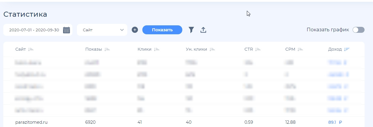The width and height of the screenshot is (373, 127).
Task: Click the export upload icon
Action: coord(203,30)
